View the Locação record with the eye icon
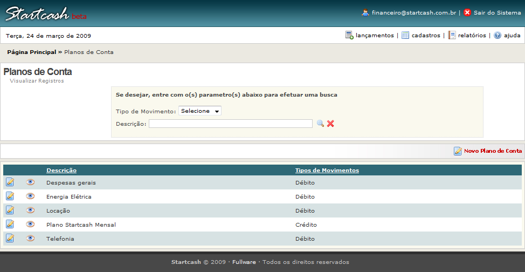525x272 pixels. click(30, 210)
